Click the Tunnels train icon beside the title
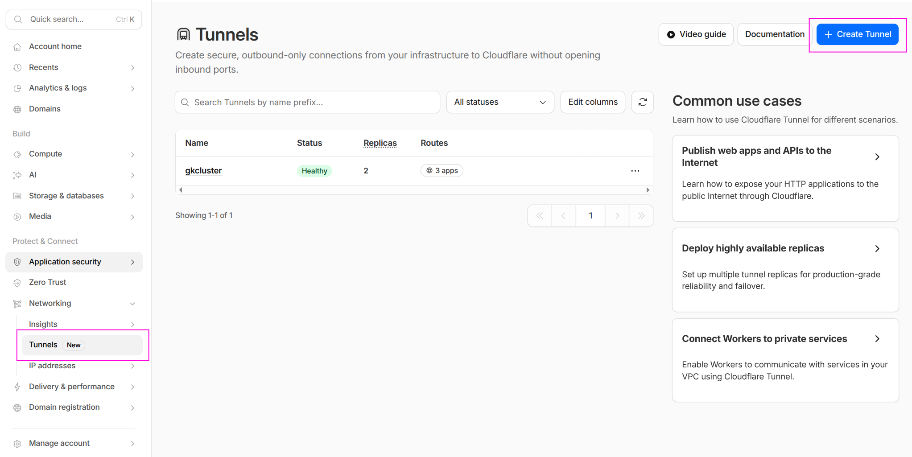Viewport: 912px width, 457px height. click(x=183, y=33)
